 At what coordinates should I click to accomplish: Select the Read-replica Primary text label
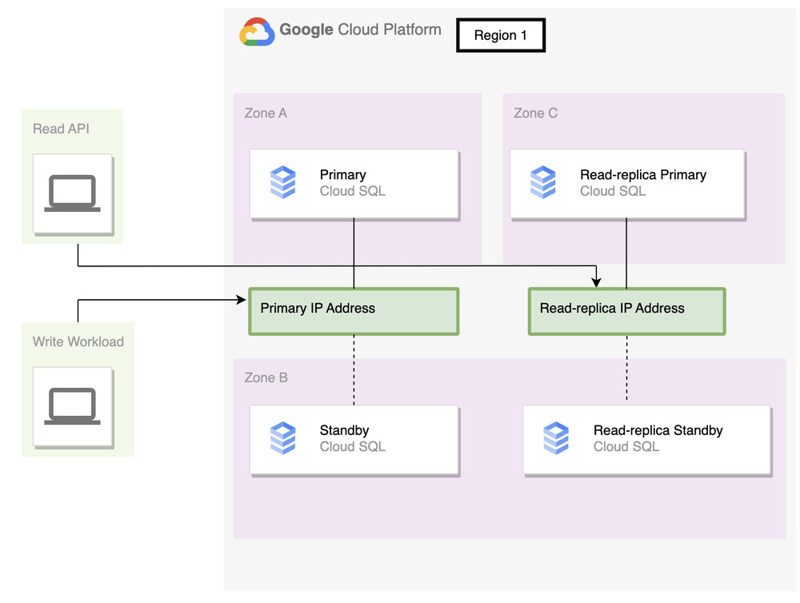[643, 175]
